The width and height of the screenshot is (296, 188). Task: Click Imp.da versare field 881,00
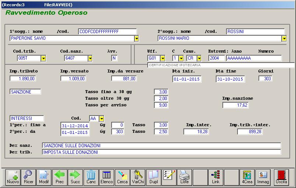(124, 78)
